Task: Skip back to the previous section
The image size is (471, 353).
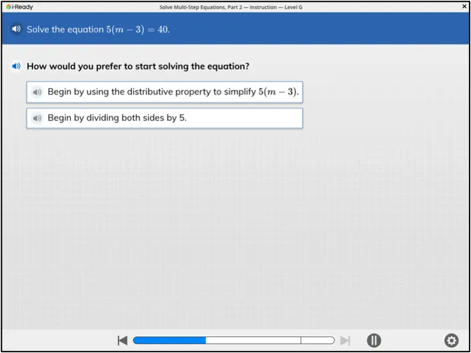Action: coord(123,340)
